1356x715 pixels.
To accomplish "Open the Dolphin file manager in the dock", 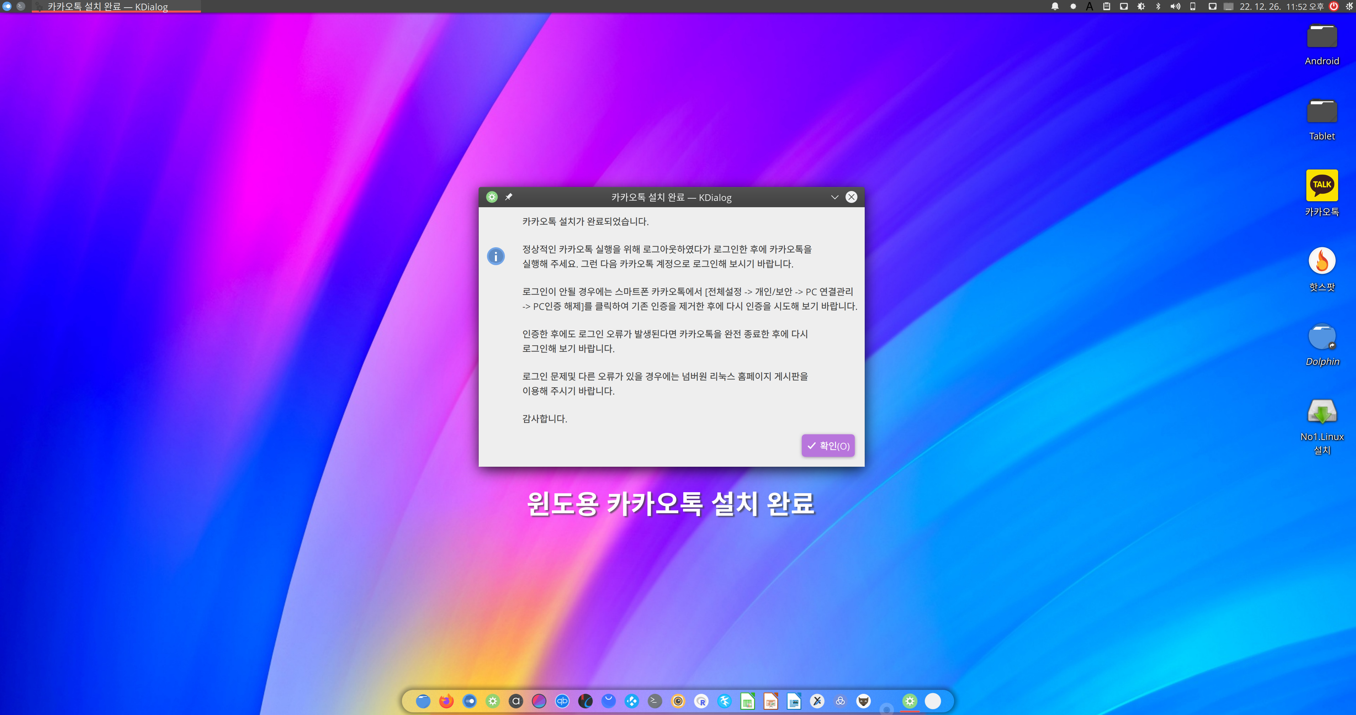I will [x=423, y=701].
